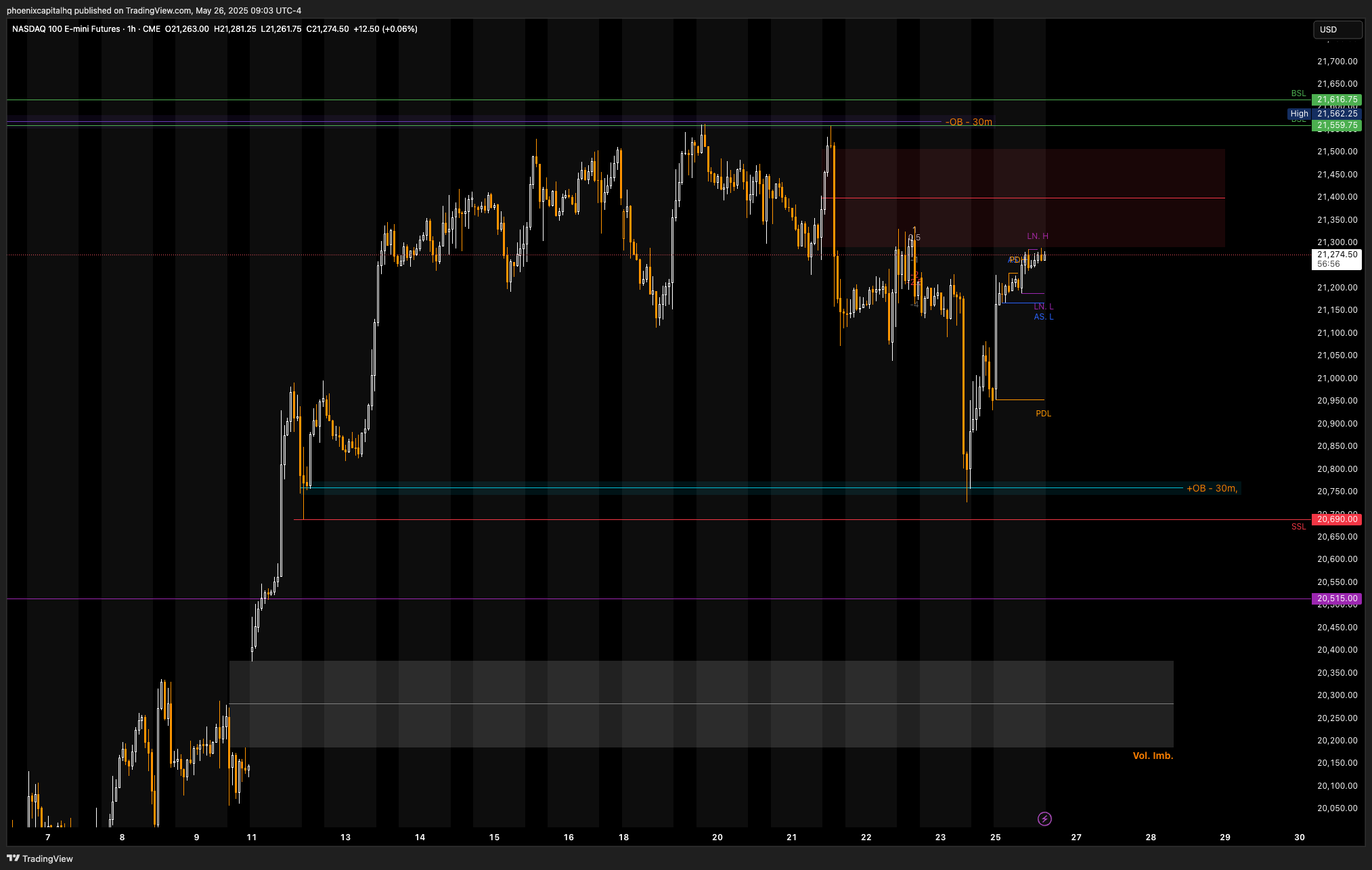This screenshot has height=870, width=1372.
Task: Click the '+OB - 30m,' cyan line label
Action: (1212, 488)
